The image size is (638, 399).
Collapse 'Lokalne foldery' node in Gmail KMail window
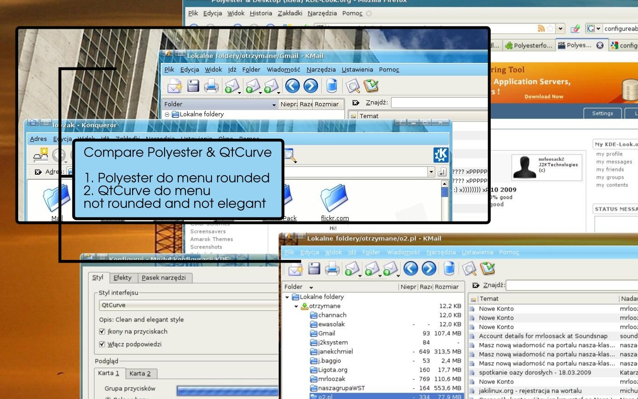(x=167, y=114)
